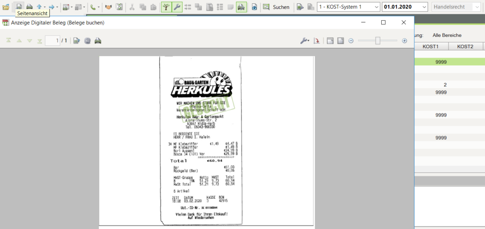This screenshot has height=229, width=485.
Task: Click the green phone icon
Action: 93,7
